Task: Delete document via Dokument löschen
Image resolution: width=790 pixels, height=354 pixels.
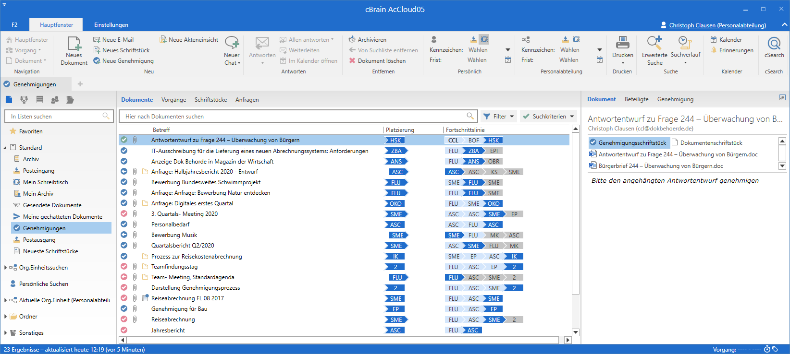Action: pos(377,61)
